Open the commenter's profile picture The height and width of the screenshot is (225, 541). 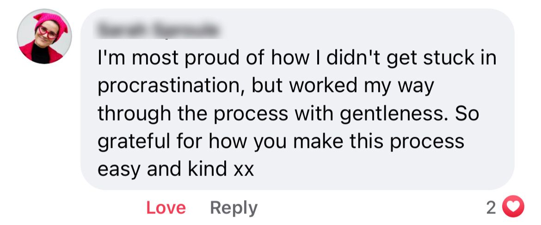coord(44,36)
